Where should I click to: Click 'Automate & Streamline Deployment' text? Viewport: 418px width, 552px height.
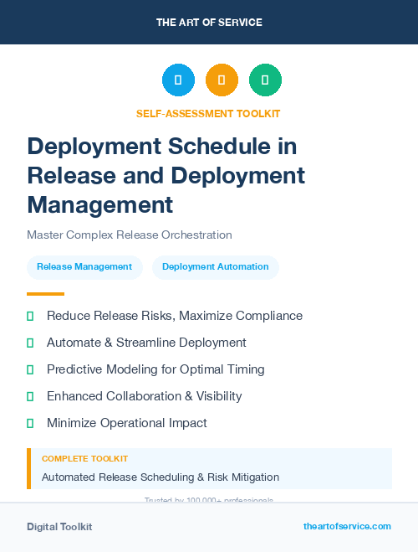click(146, 343)
